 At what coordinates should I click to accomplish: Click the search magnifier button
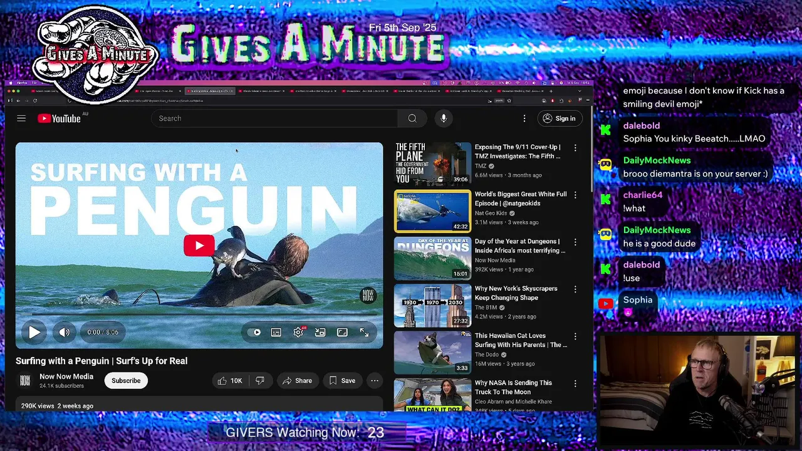pyautogui.click(x=412, y=118)
